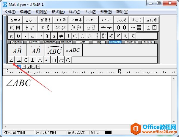Insert the less-than-or-equal symbol
The image size is (179, 137).
point(54,36)
